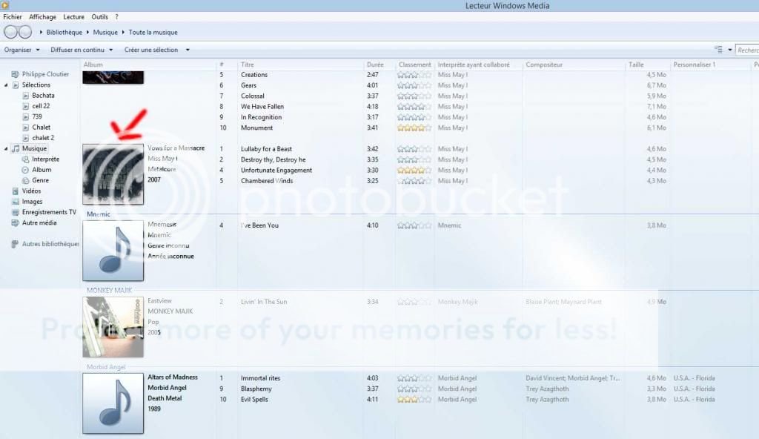Expand the breadcrumb arrow before Toute la musique
Screen dimensions: 759x439
[x=124, y=33]
